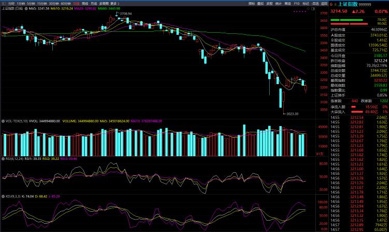Select the 1分钟 period tab
389x232 pixels.
click(21, 4)
